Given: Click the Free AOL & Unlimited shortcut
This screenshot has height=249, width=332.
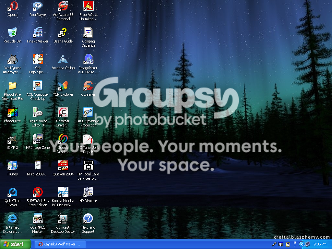Looking at the screenshot, I should click(x=88, y=6).
